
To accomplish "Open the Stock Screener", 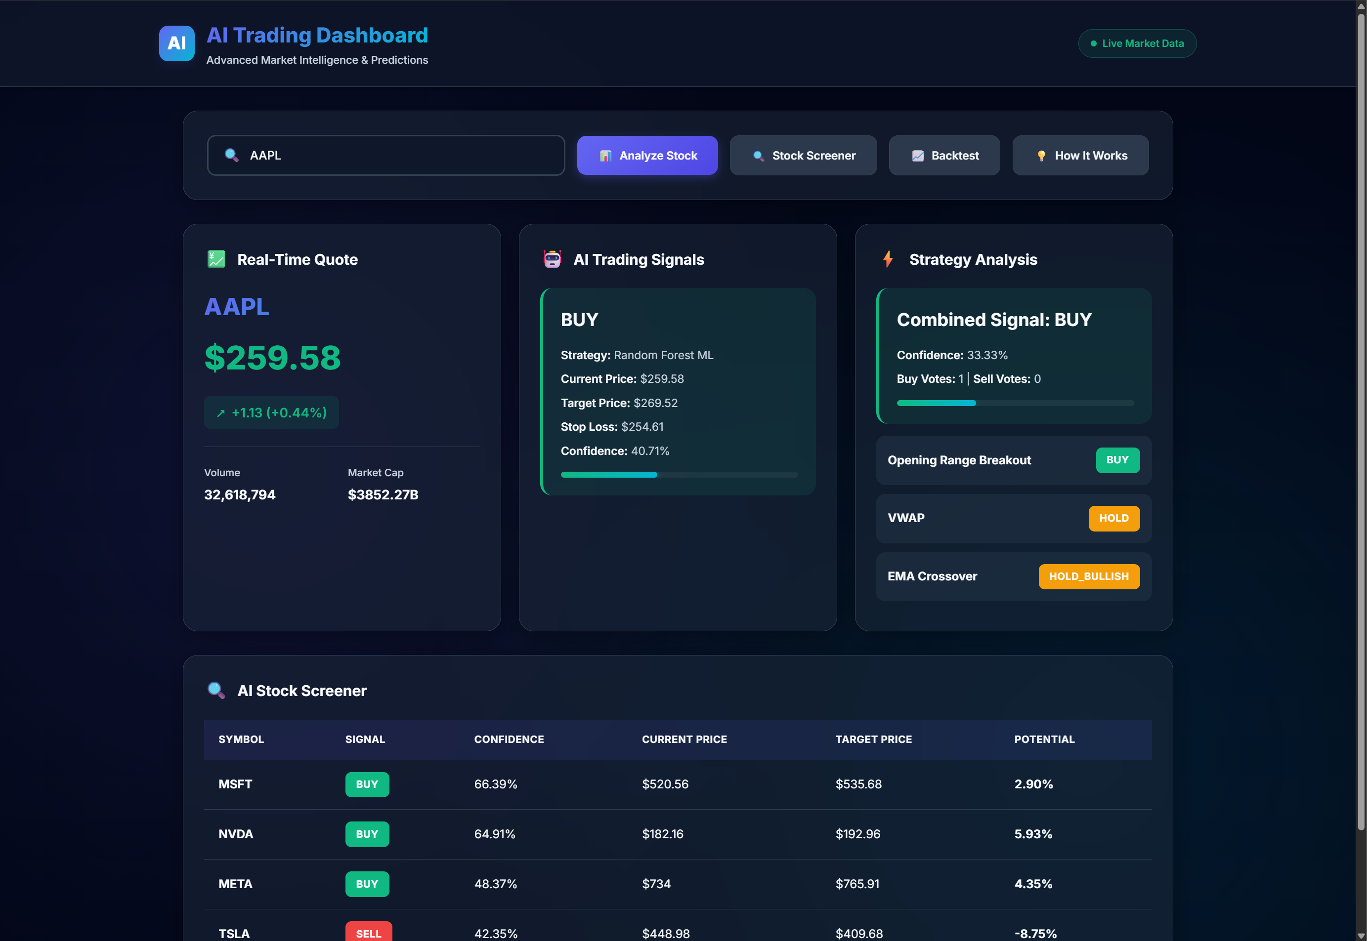I will click(803, 155).
